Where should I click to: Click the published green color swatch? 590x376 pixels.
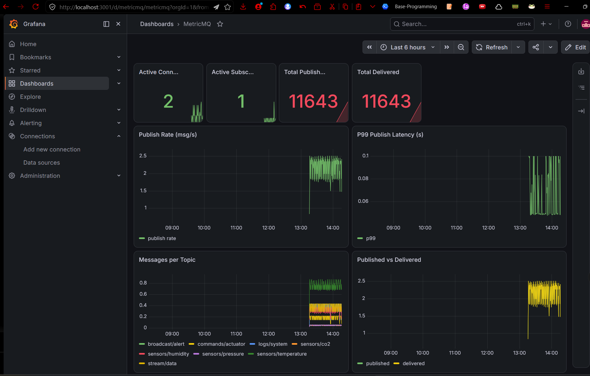pyautogui.click(x=360, y=363)
